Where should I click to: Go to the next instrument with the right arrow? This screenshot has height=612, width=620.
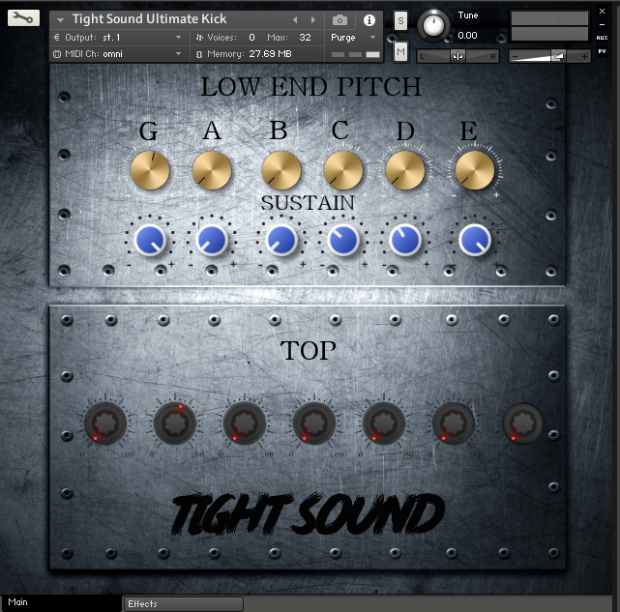tap(313, 19)
